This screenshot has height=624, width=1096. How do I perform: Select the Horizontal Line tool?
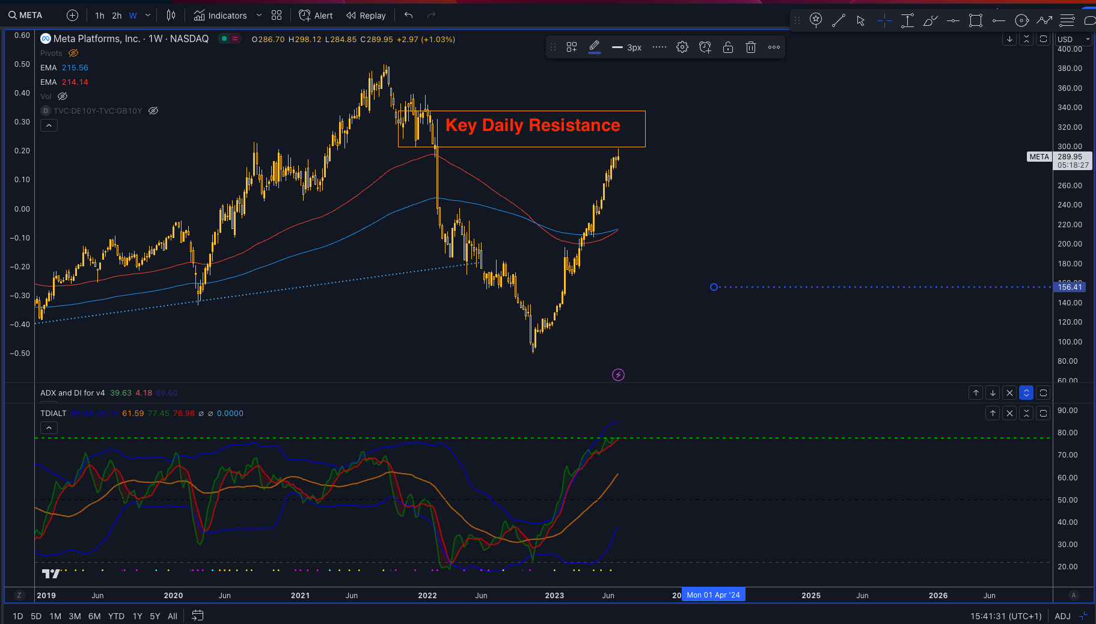click(953, 20)
